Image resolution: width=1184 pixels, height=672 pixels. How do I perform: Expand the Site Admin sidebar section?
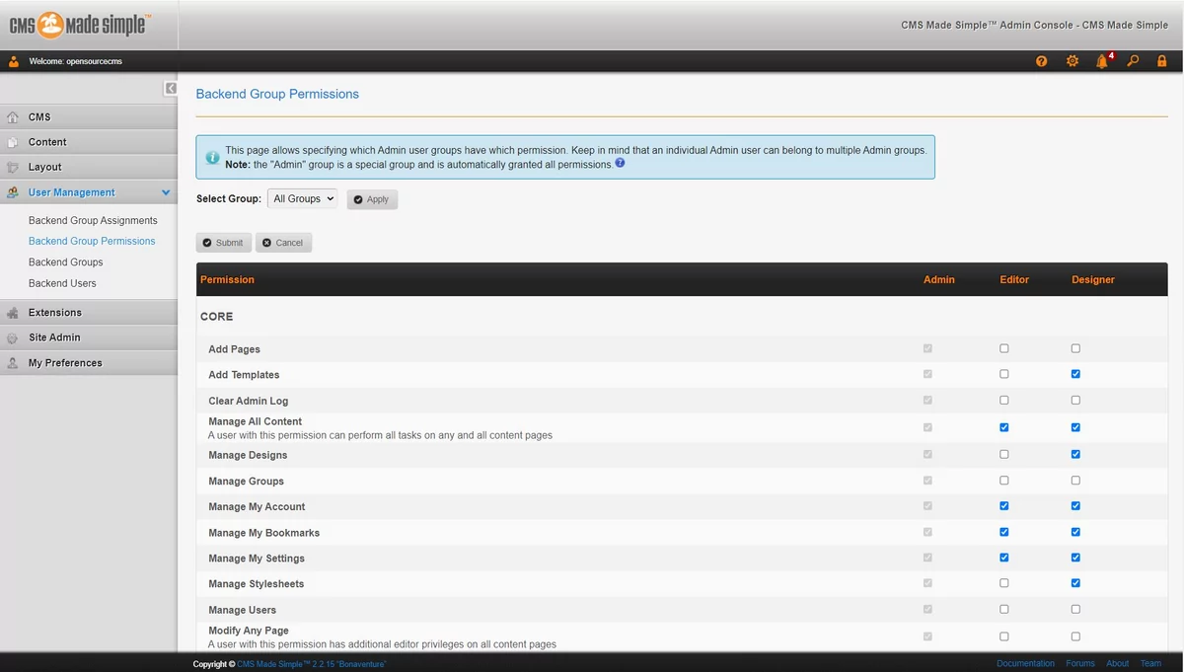89,337
